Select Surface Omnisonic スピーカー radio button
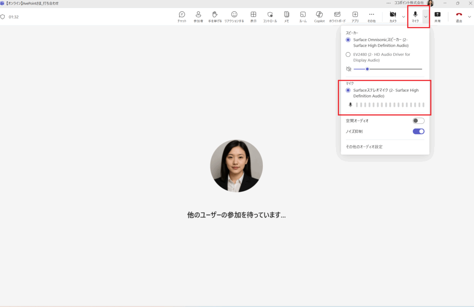Viewport: 474px width, 307px height. point(348,40)
